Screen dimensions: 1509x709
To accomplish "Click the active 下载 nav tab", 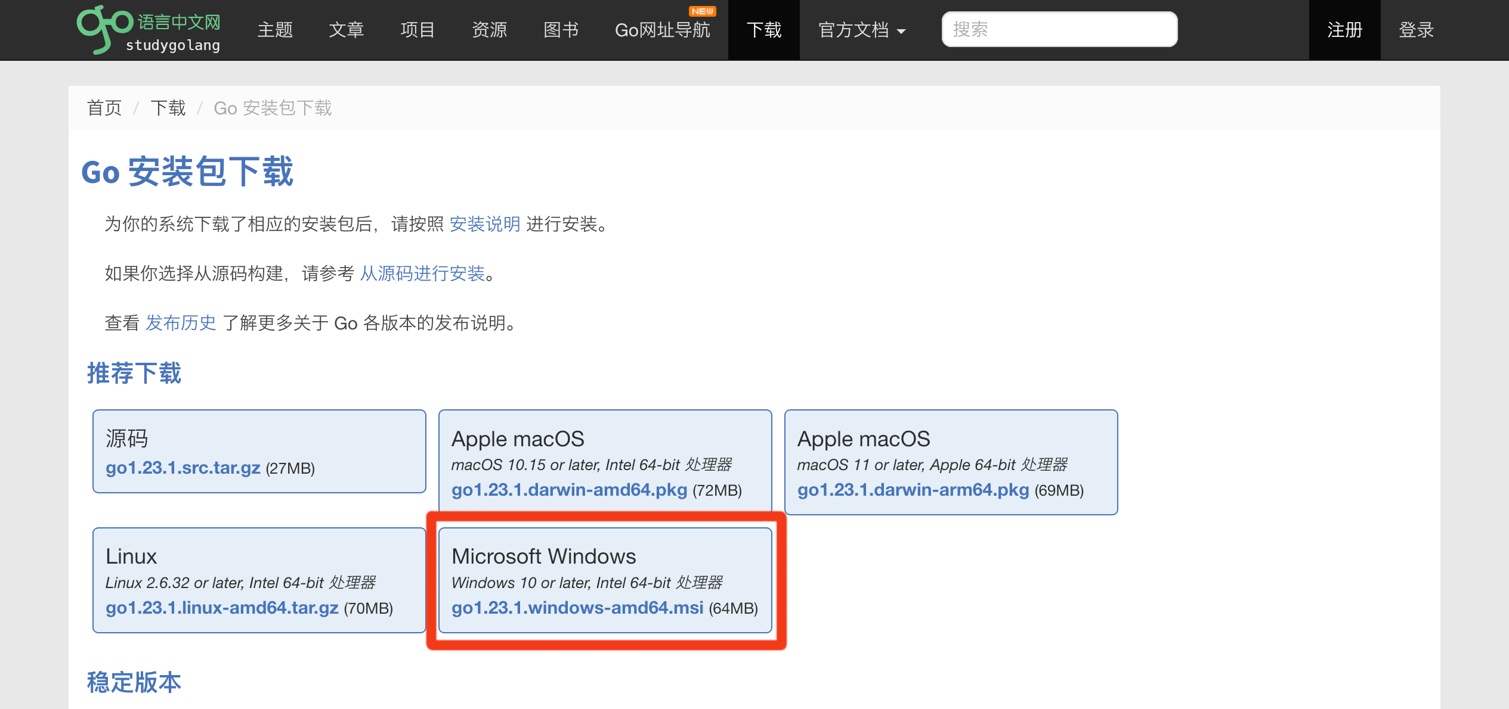I will (763, 30).
